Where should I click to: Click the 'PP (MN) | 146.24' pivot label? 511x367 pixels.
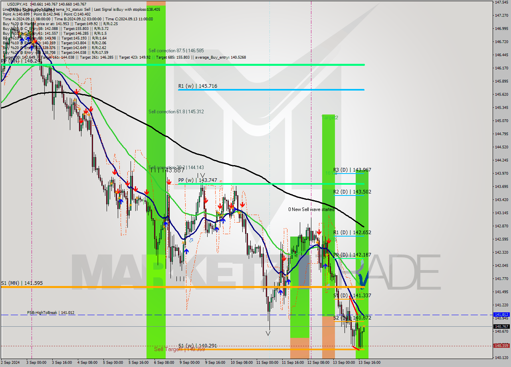click(21, 61)
